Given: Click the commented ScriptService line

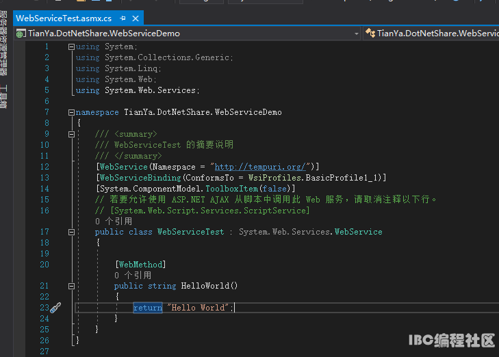Looking at the screenshot, I should click(x=202, y=211).
